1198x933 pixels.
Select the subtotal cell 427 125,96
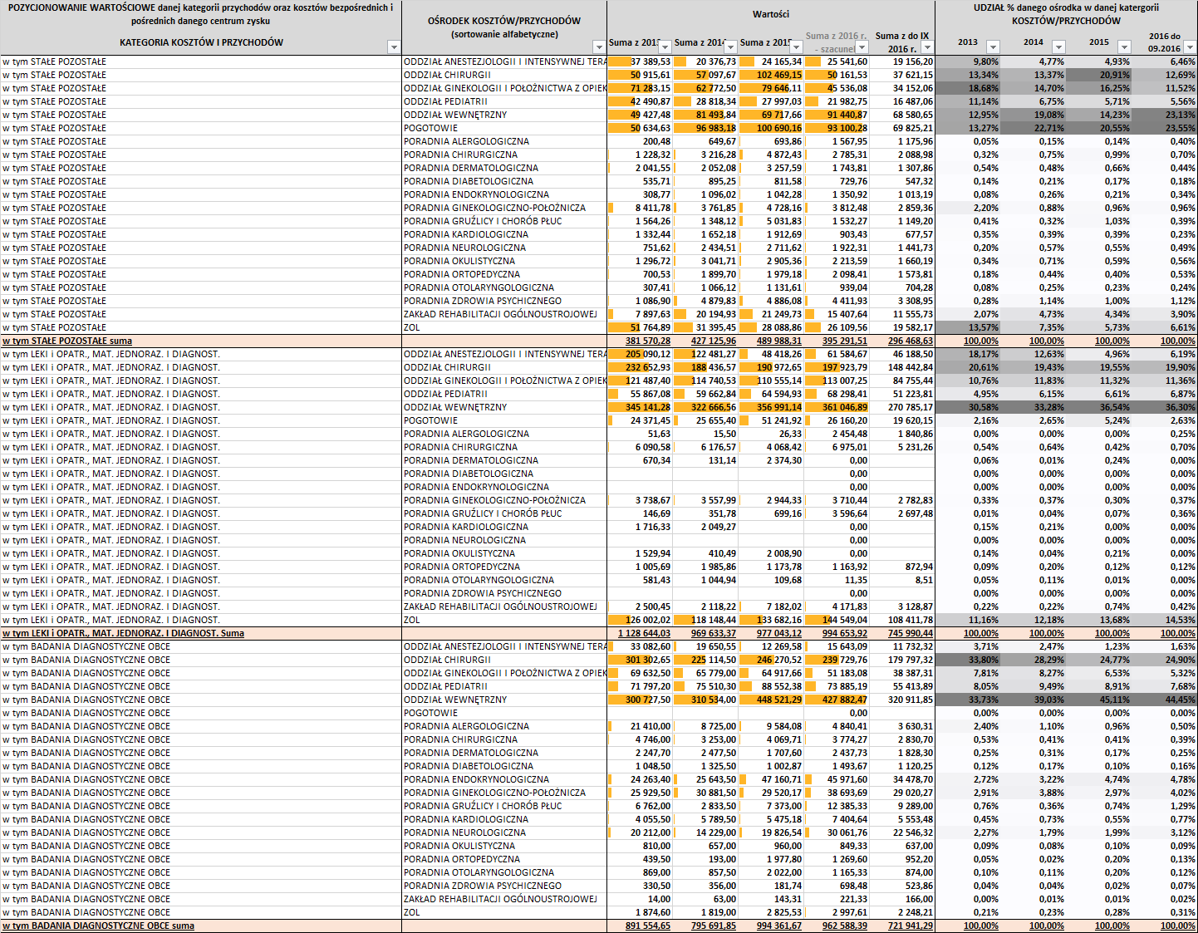pyautogui.click(x=705, y=341)
